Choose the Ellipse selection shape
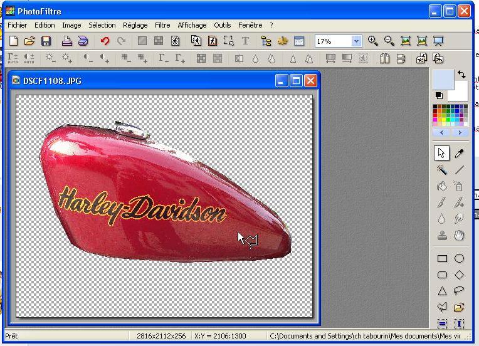This screenshot has width=479, height=346. (x=459, y=258)
